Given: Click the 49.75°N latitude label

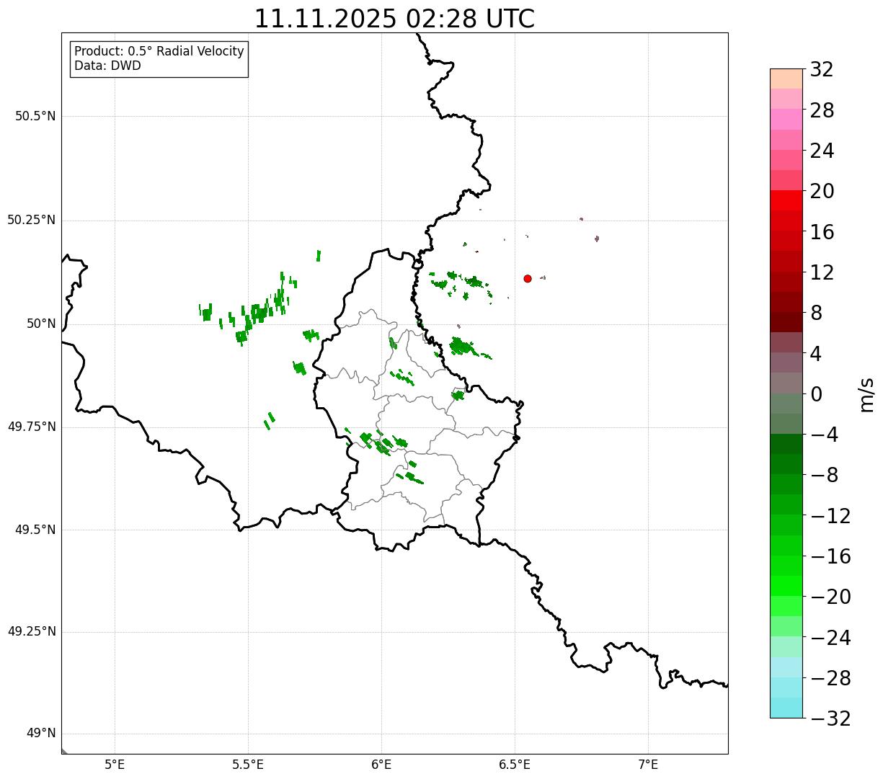Looking at the screenshot, I should point(31,427).
